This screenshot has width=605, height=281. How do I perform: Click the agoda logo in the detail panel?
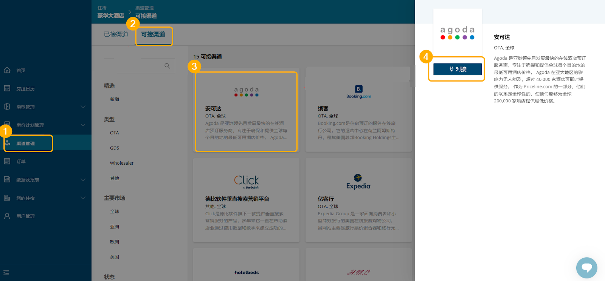[458, 32]
